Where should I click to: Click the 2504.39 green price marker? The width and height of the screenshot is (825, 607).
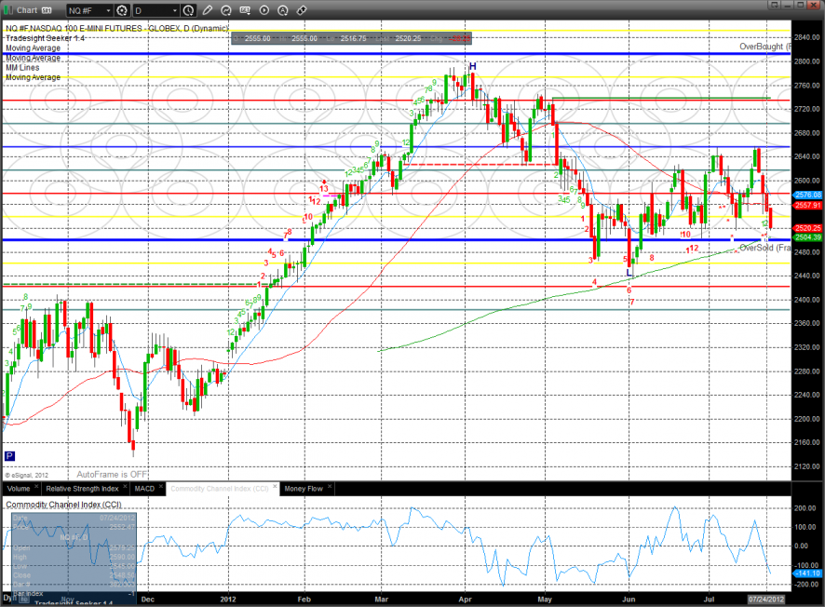coord(807,237)
